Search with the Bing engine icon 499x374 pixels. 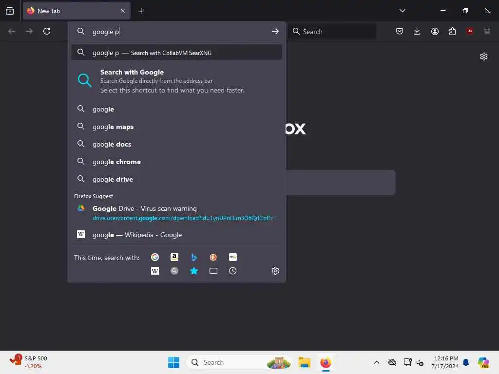194,257
